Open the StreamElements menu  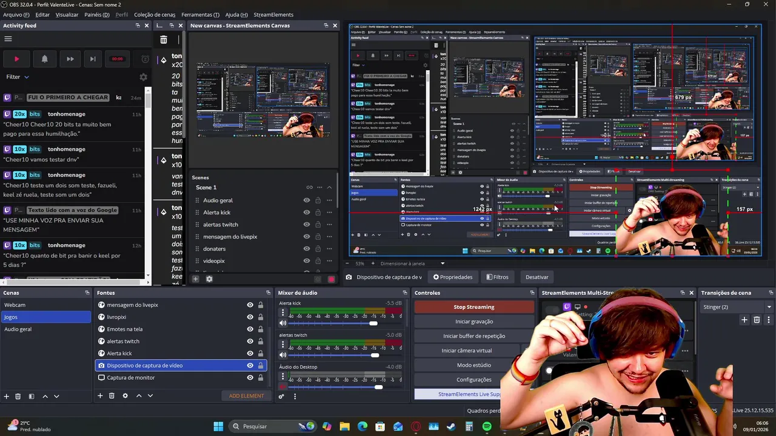pos(273,15)
